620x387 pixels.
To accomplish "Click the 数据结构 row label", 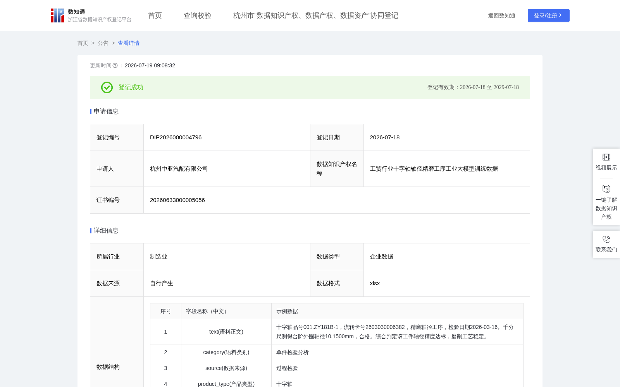I will (108, 367).
